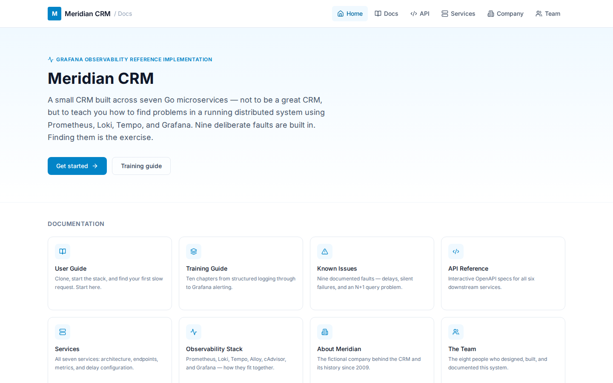Click the server icon beside Services nav
Image resolution: width=613 pixels, height=383 pixels.
(445, 14)
